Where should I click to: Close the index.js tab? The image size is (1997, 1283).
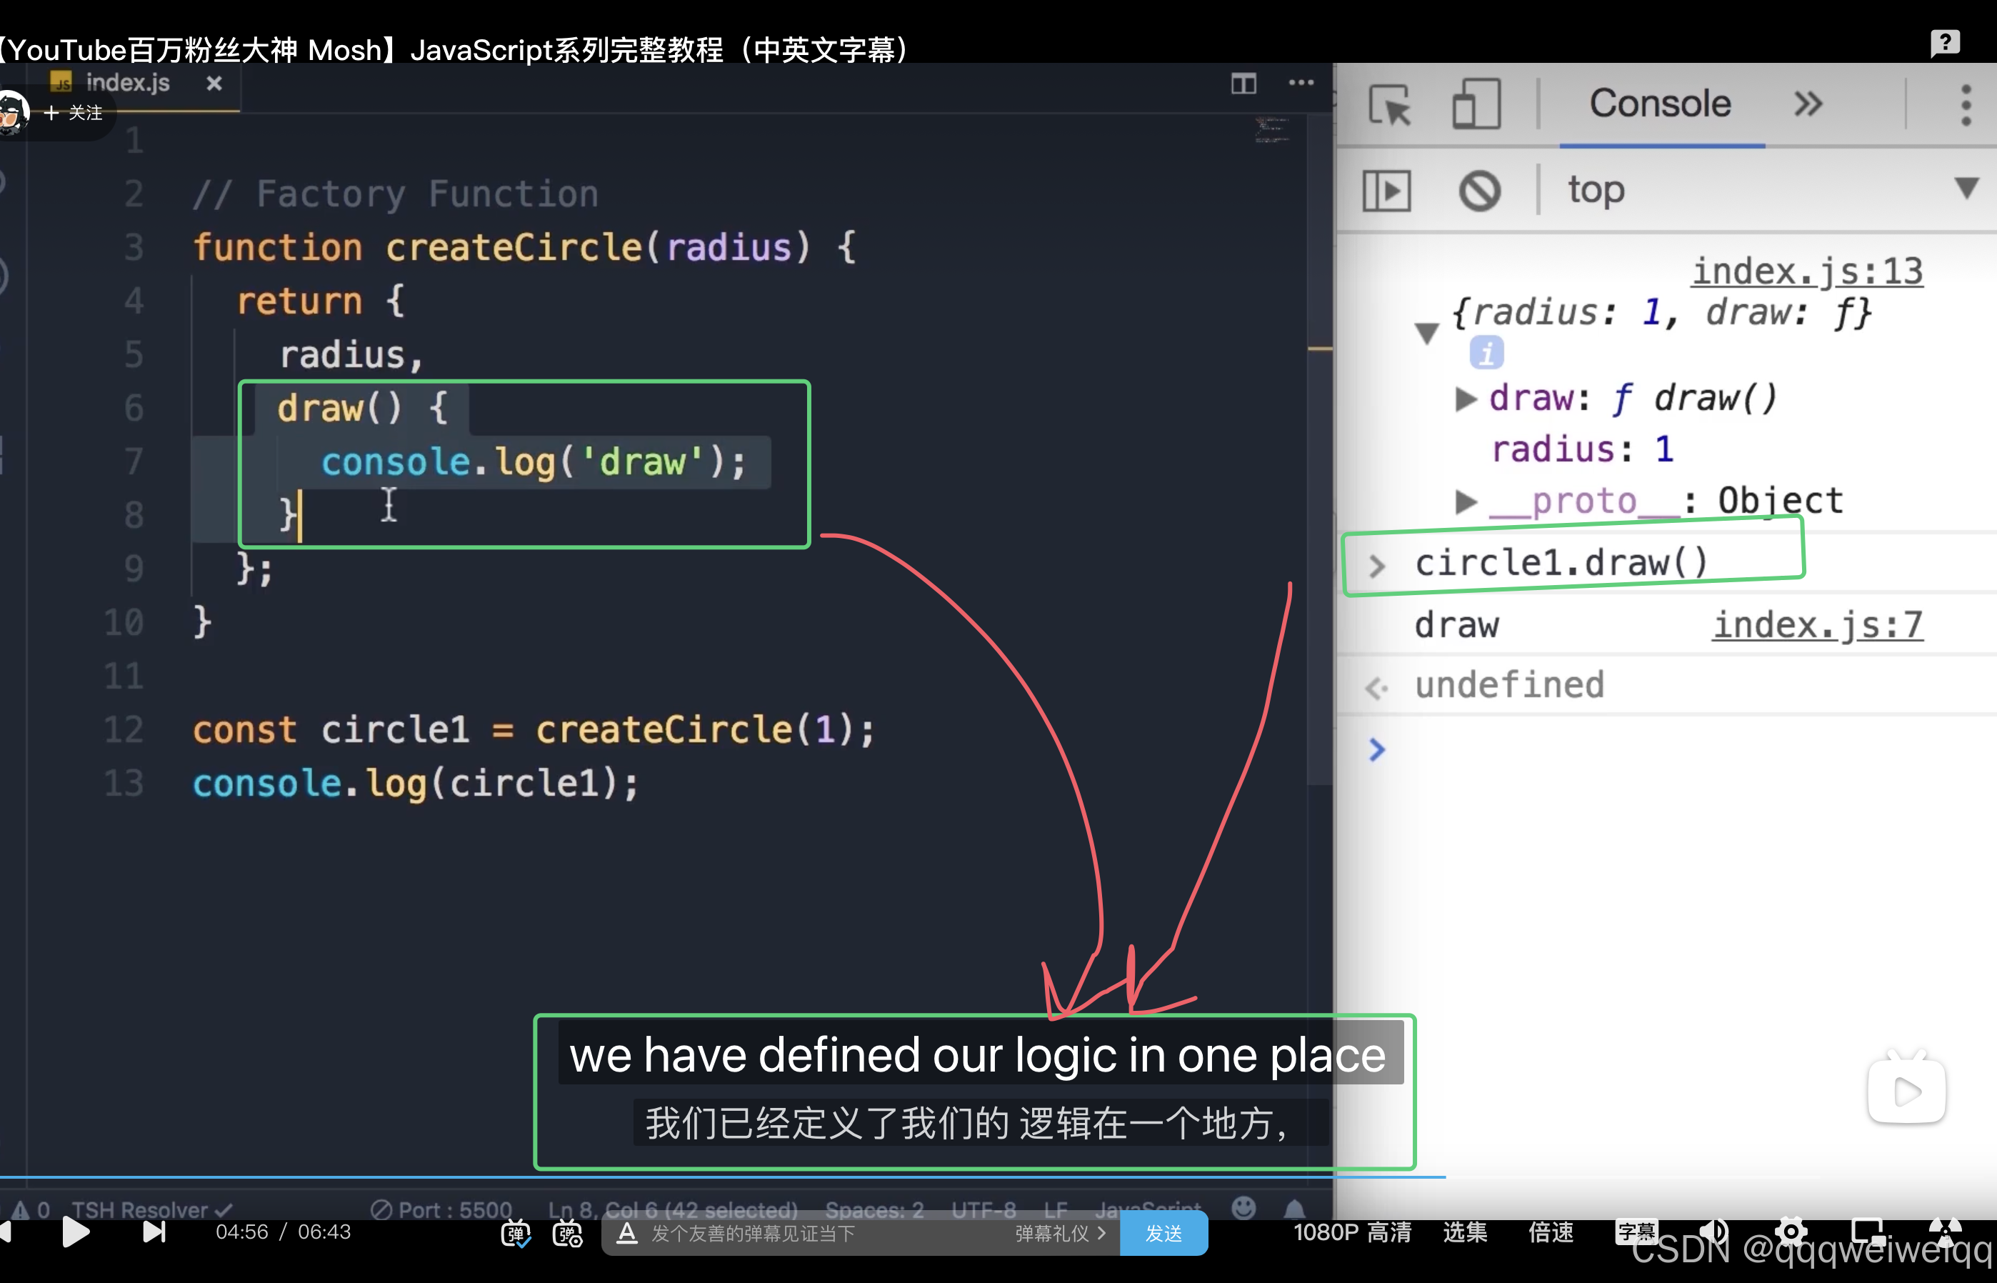pyautogui.click(x=214, y=84)
